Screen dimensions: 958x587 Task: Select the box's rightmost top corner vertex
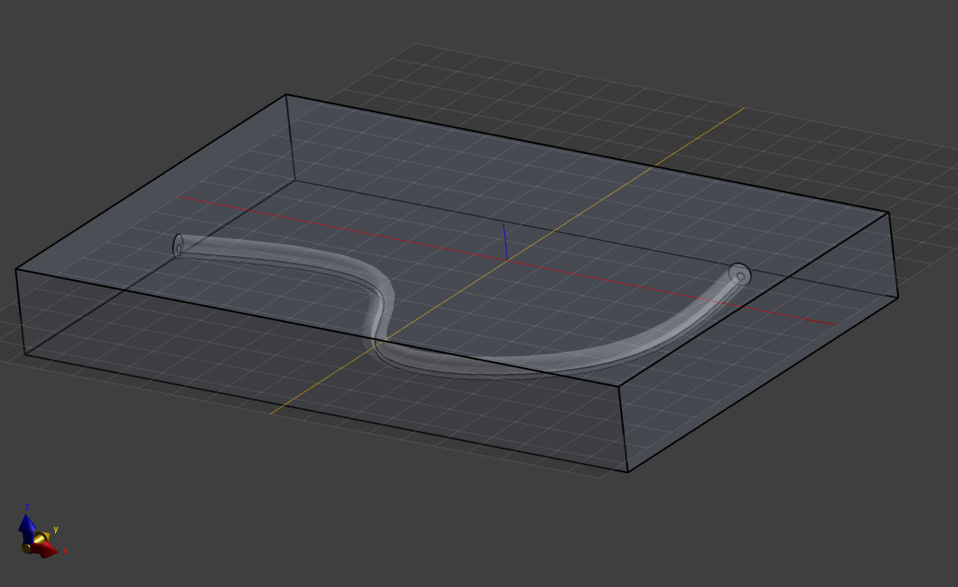(x=889, y=212)
